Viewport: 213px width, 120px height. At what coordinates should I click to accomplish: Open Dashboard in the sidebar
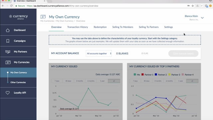coord(18,30)
